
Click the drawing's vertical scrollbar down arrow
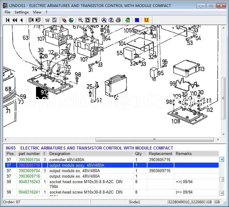pyautogui.click(x=224, y=134)
